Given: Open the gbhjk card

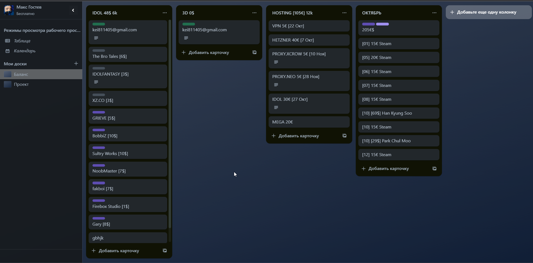Looking at the screenshot, I should pyautogui.click(x=128, y=238).
